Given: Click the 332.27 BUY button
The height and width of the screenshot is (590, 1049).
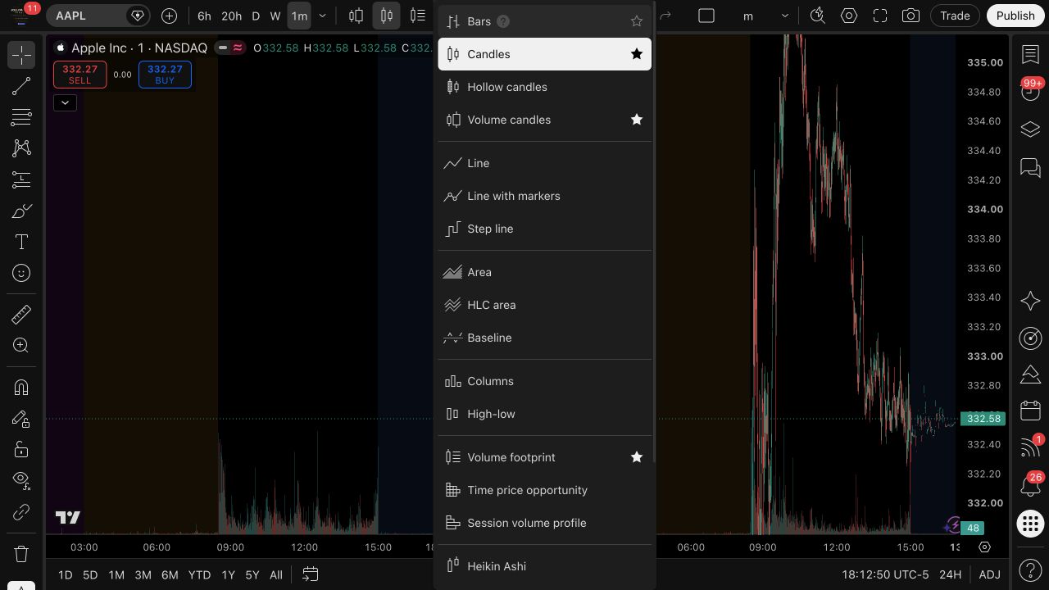Looking at the screenshot, I should (165, 75).
